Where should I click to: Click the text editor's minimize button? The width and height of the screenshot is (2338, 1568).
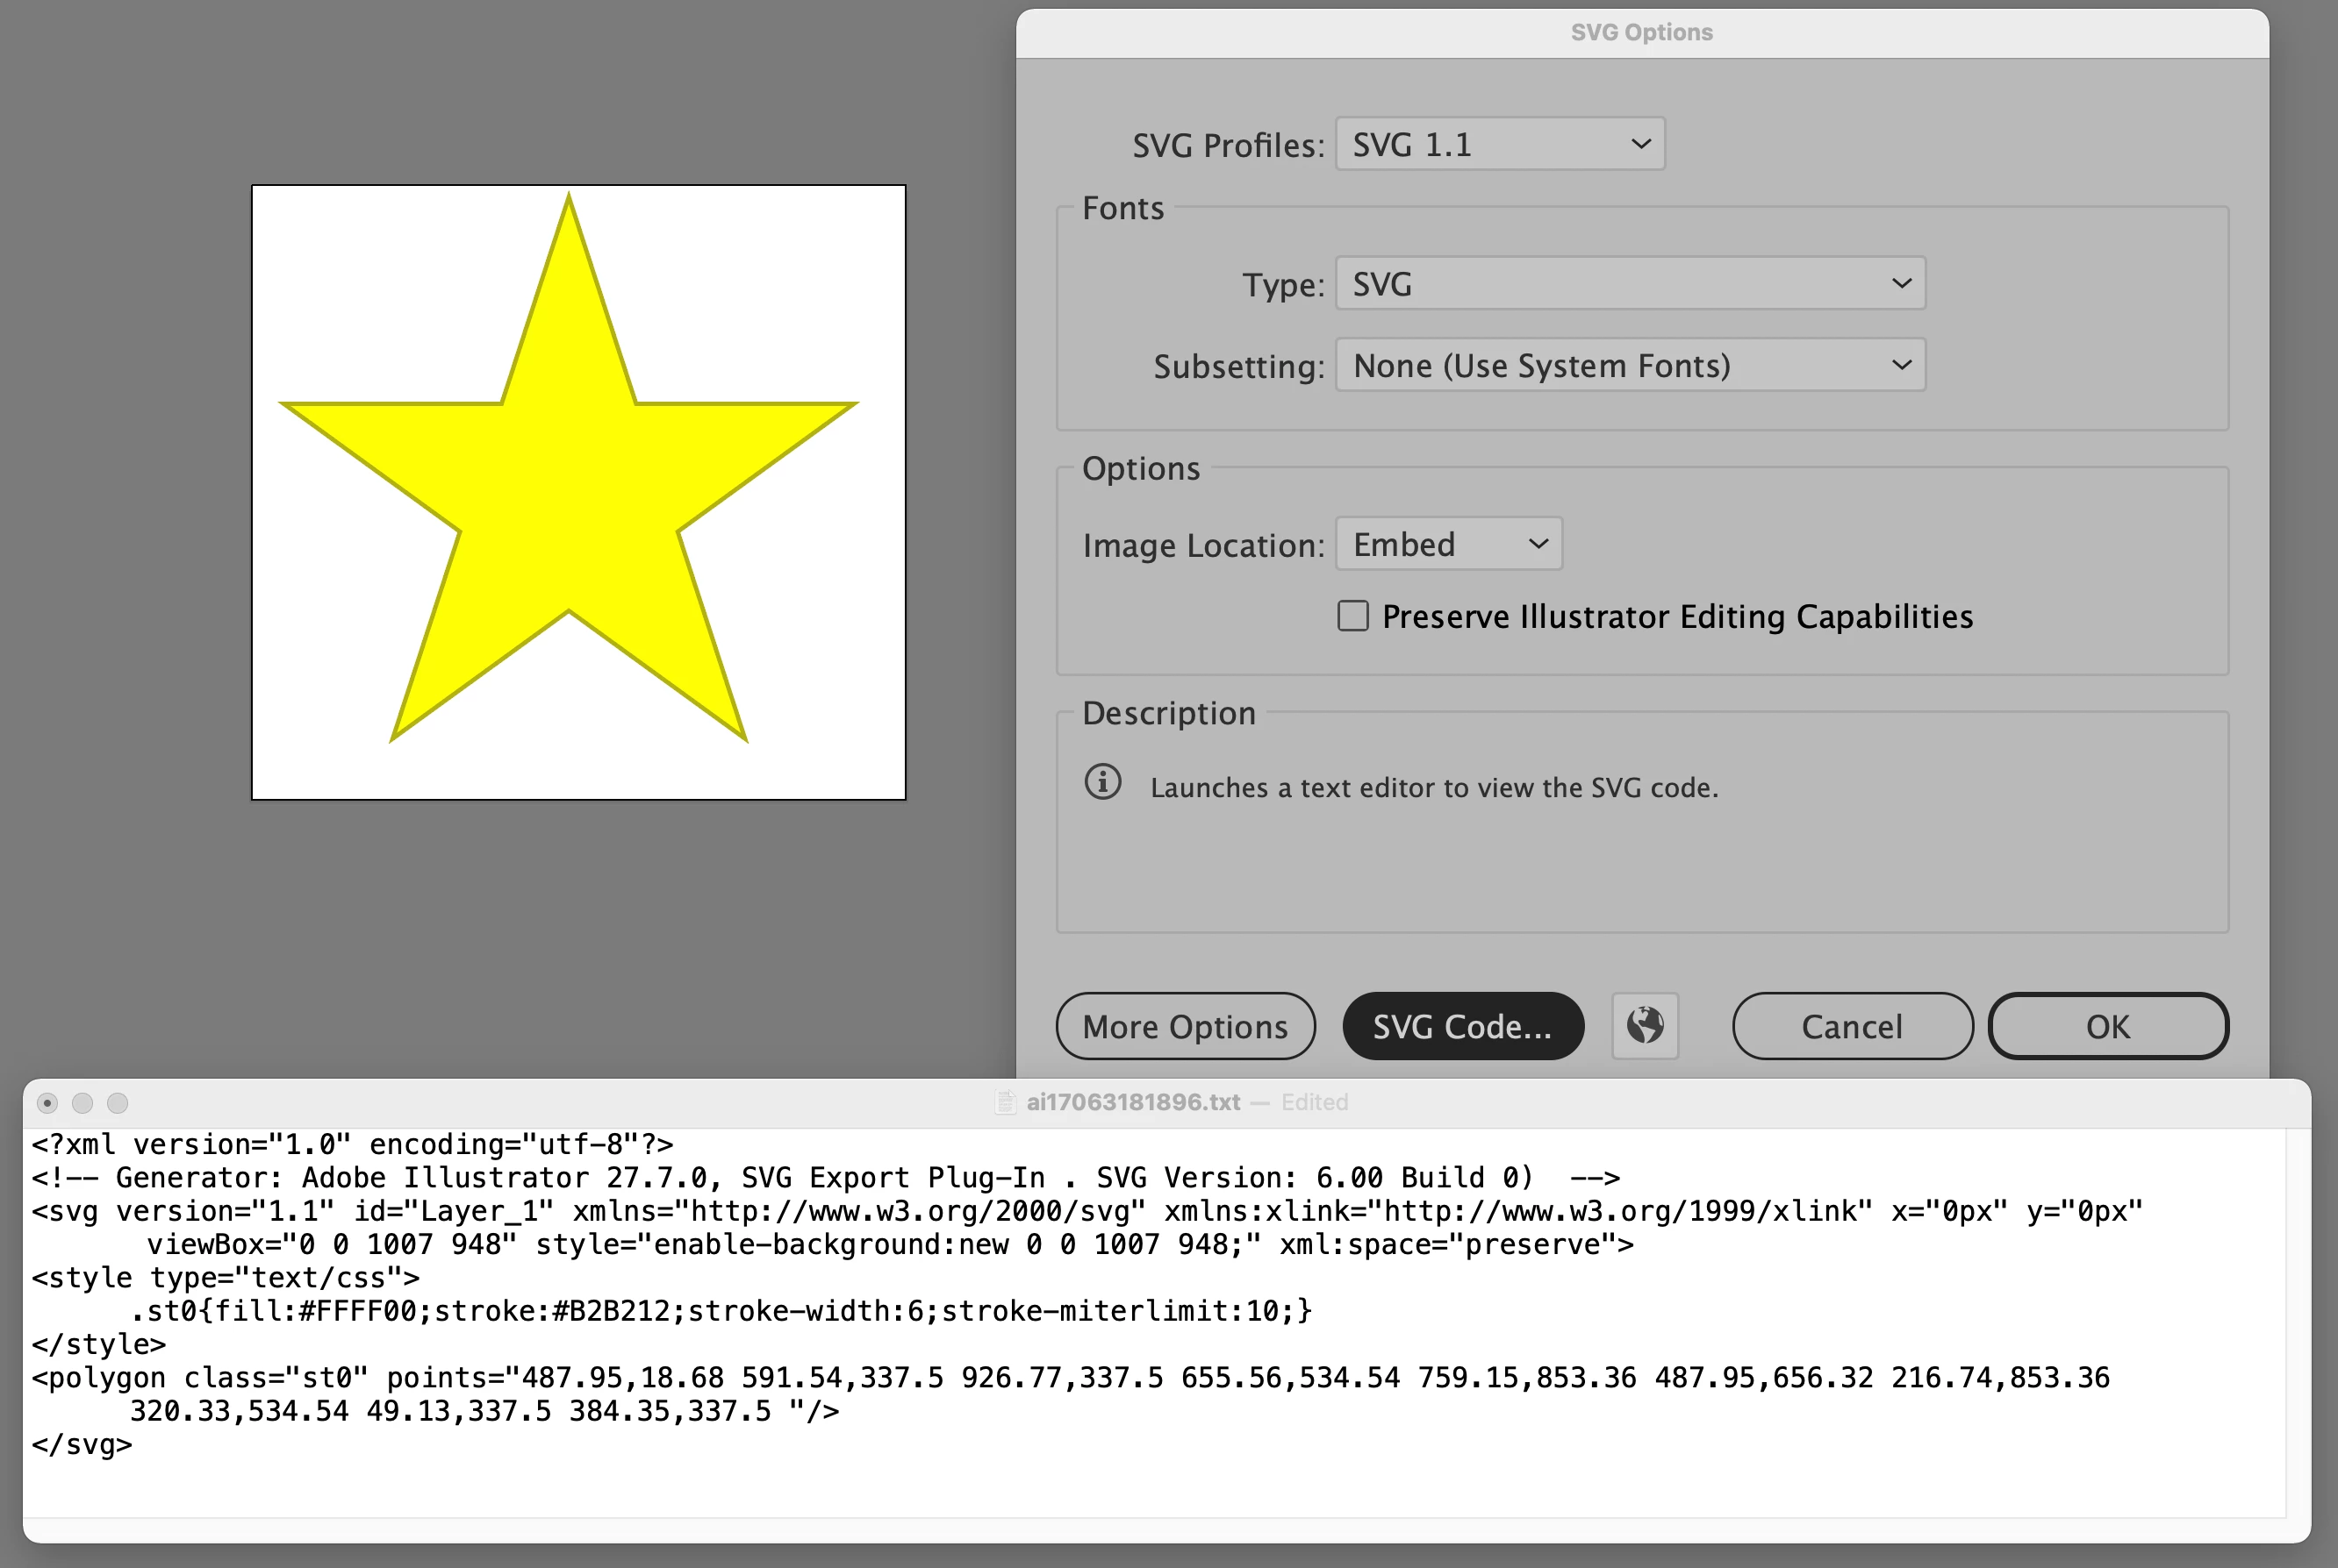click(82, 1102)
